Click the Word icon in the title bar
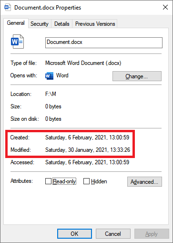This screenshot has height=243, width=173. [8, 8]
